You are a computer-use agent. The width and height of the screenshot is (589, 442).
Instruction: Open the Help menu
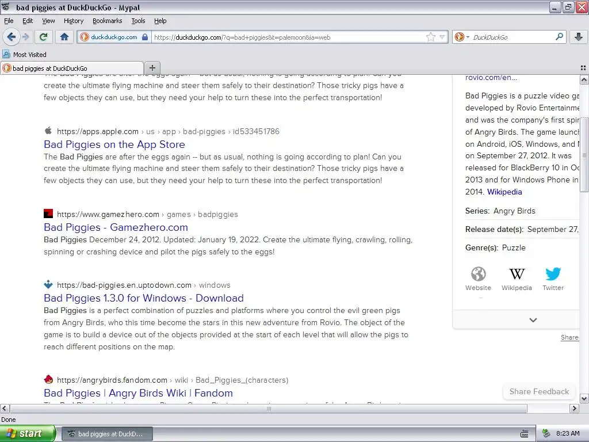[x=160, y=21]
